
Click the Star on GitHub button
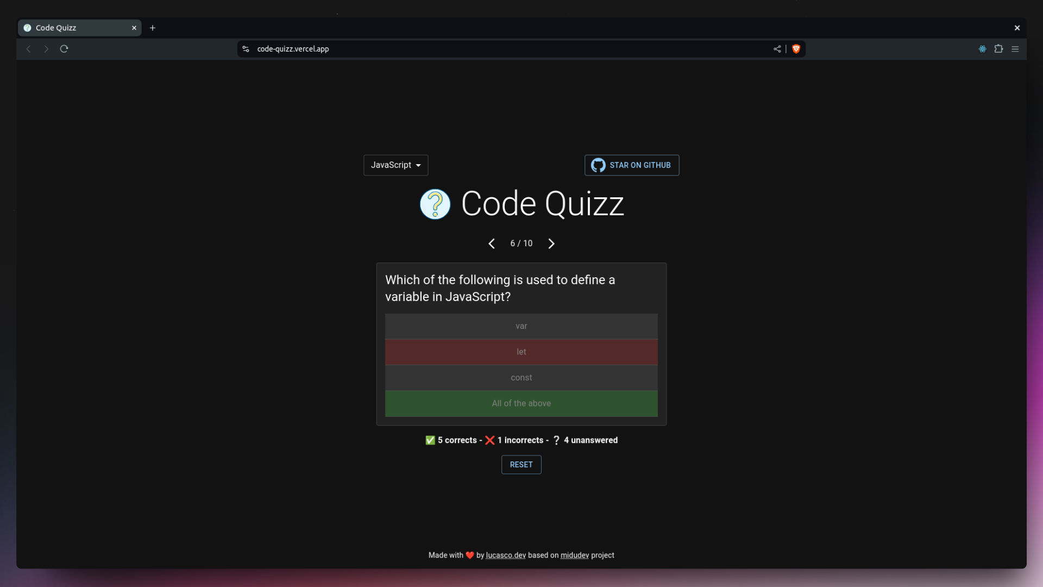(632, 165)
